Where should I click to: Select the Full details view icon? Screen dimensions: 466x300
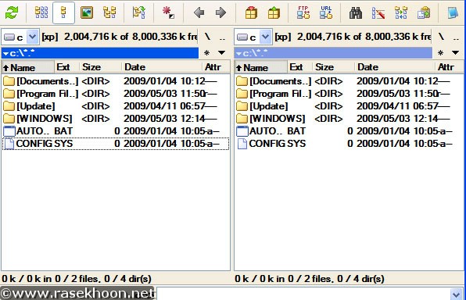[63, 12]
